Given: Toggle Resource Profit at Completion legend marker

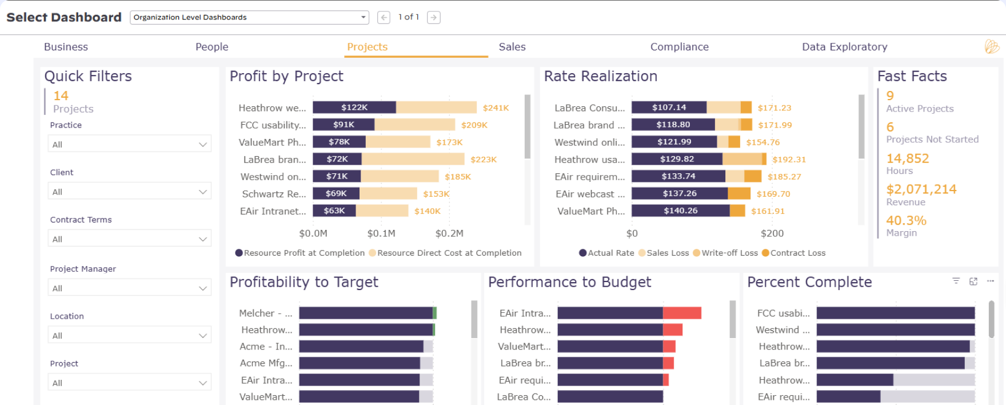Looking at the screenshot, I should pos(239,253).
